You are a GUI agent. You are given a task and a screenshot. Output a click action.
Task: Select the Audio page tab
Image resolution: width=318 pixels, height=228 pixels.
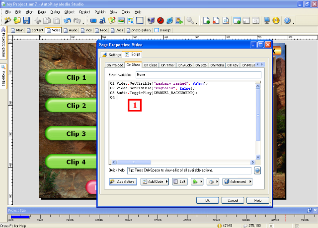(71, 30)
